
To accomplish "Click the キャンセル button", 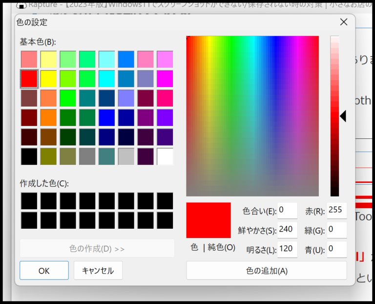I will (x=98, y=270).
